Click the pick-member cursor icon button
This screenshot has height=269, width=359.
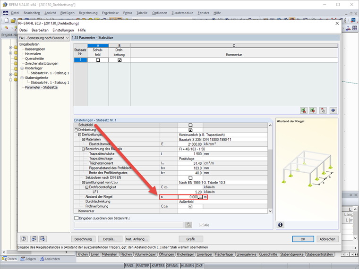point(323,110)
